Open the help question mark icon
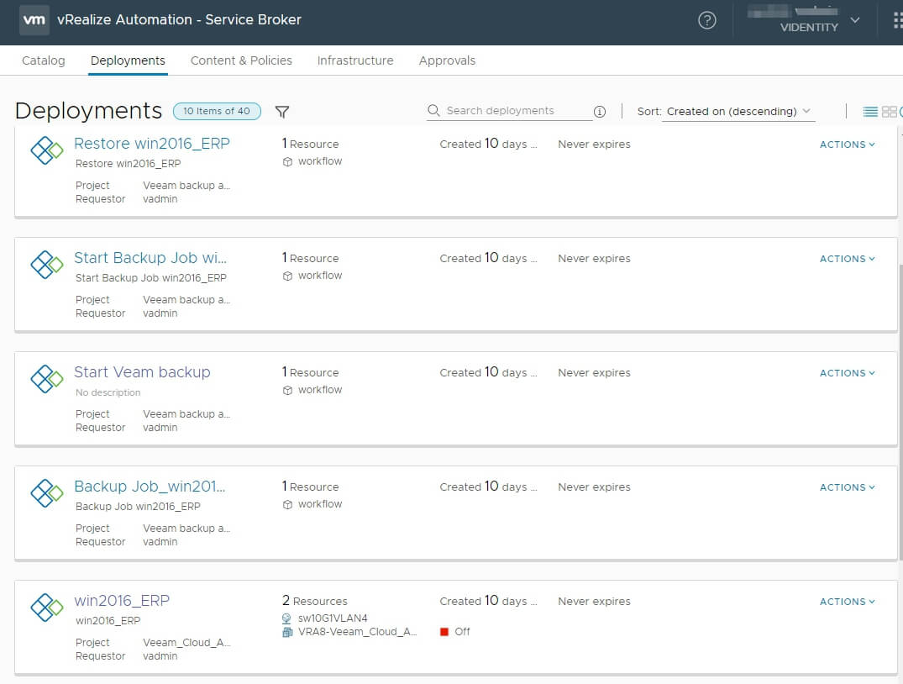Viewport: 903px width, 684px height. pyautogui.click(x=707, y=19)
